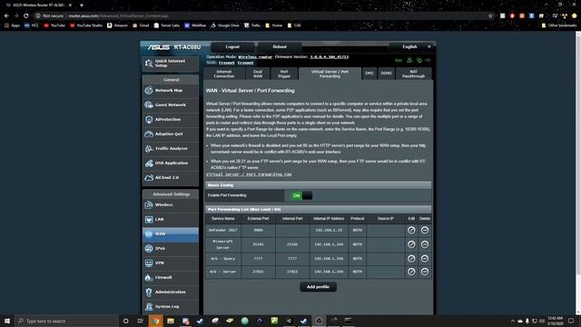Screen dimensions: 581x327
Task: Open Administration settings
Action: click(171, 292)
